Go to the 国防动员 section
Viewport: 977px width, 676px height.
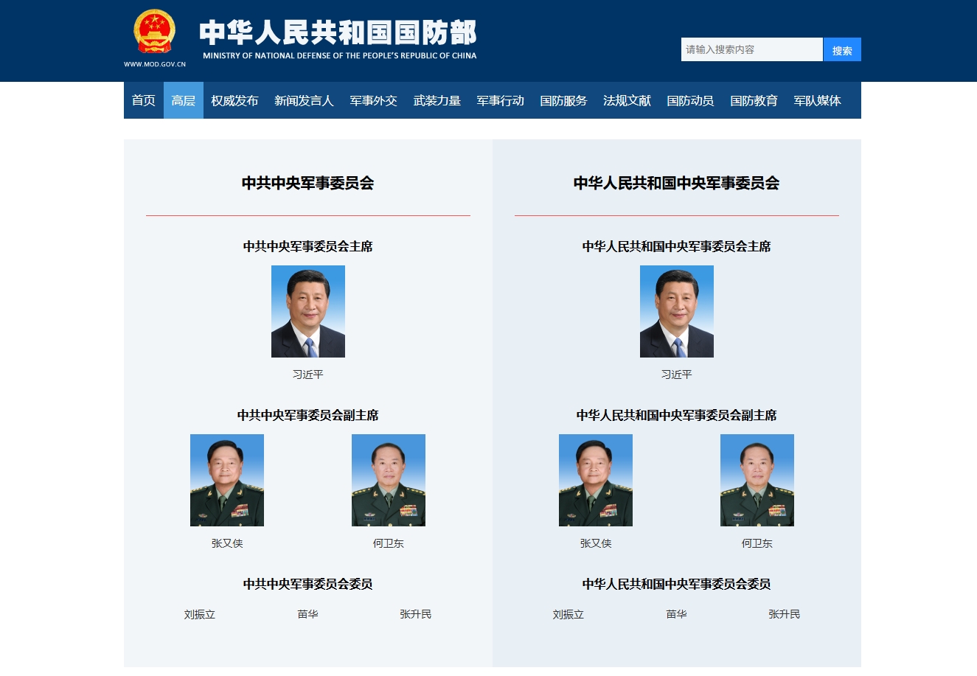[690, 100]
